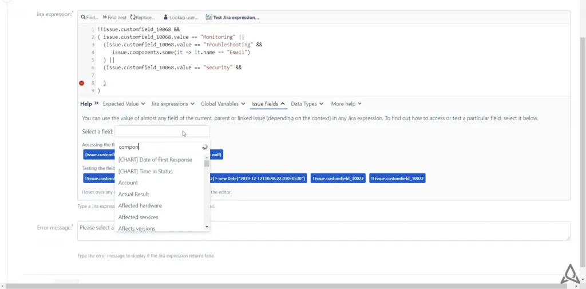Screen dimensions: 586x289
Task: Collapse the Issue Fields help section
Action: (x=268, y=104)
